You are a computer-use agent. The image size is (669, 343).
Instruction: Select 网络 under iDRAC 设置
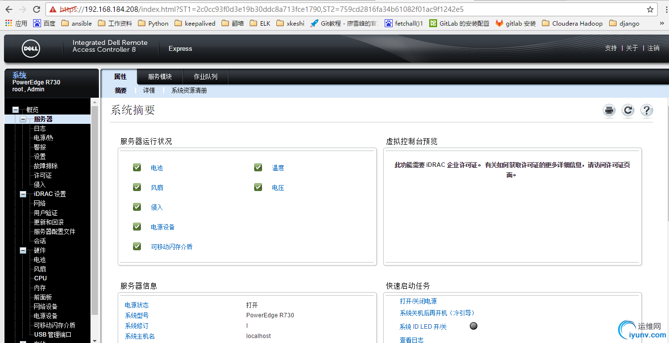coord(40,203)
